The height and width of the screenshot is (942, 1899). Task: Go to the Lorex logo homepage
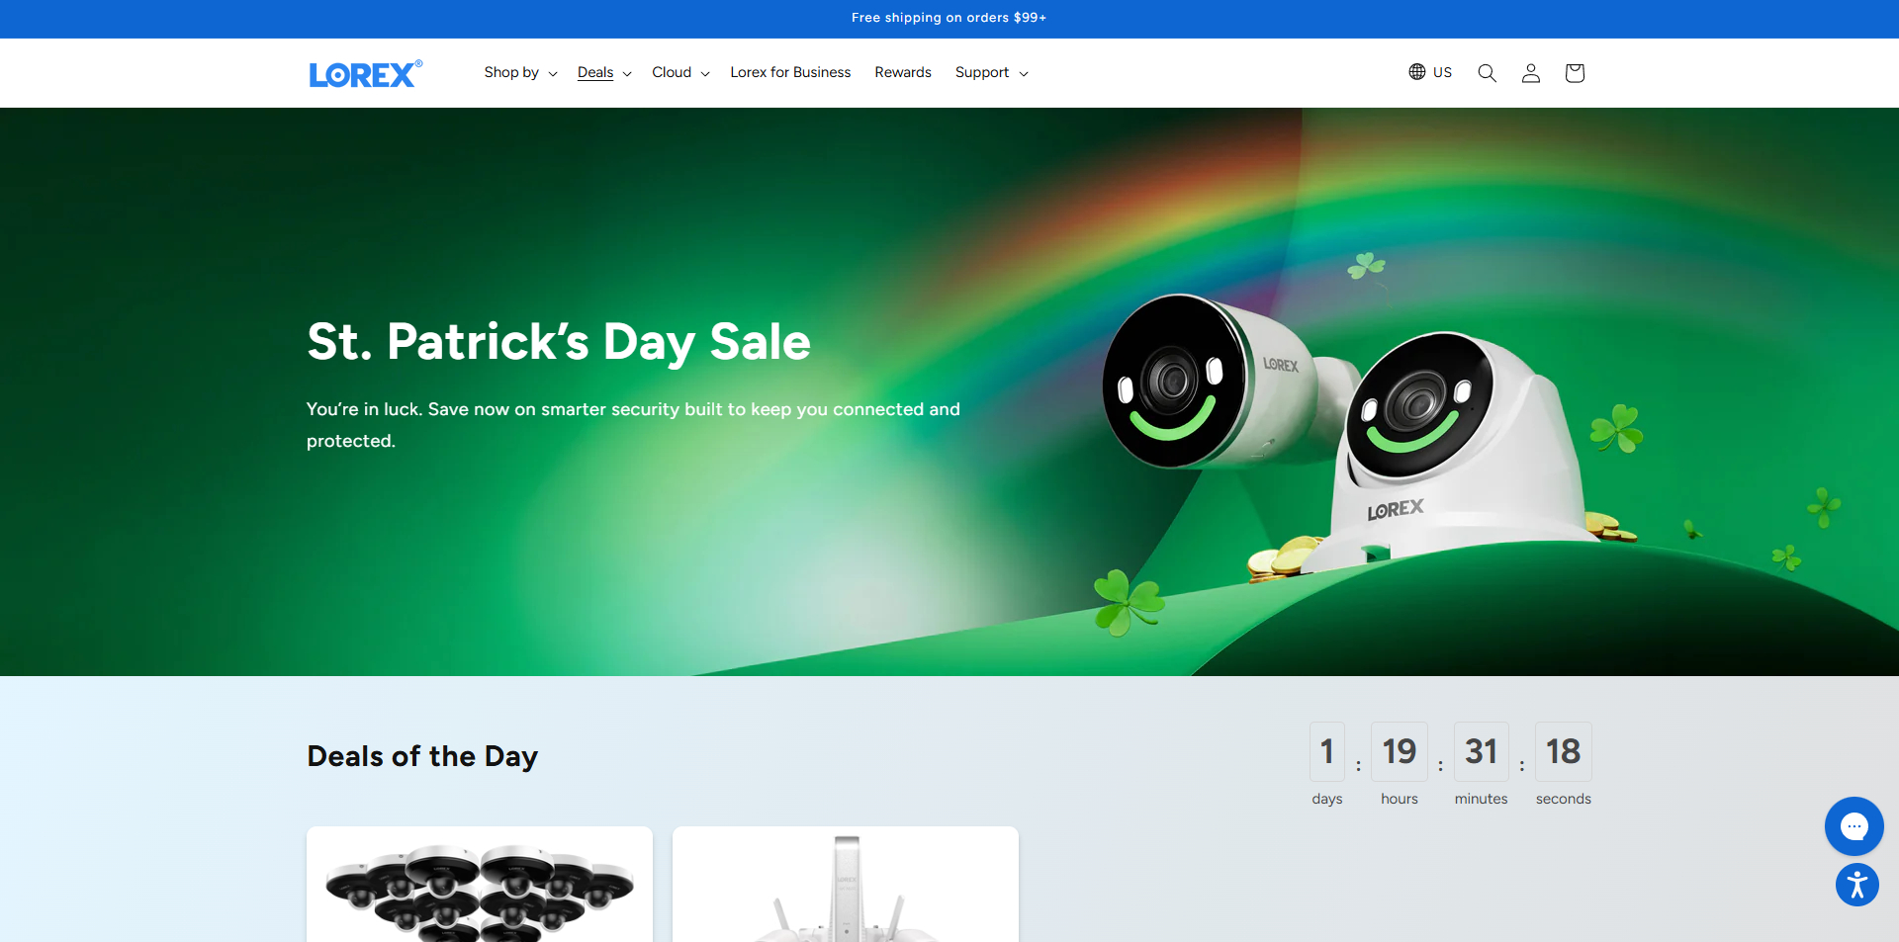pos(366,73)
